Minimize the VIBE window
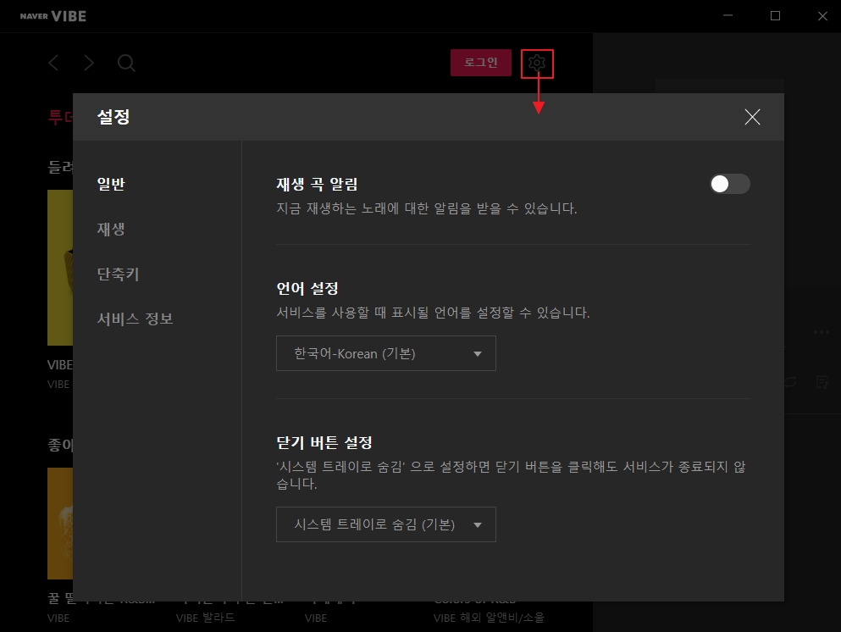 click(x=728, y=15)
